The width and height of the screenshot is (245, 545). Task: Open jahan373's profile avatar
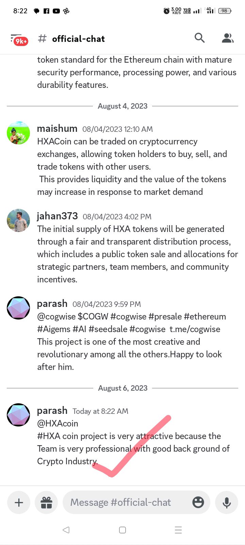pyautogui.click(x=18, y=220)
